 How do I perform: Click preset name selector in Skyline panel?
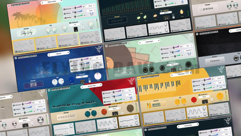(x=58, y=54)
